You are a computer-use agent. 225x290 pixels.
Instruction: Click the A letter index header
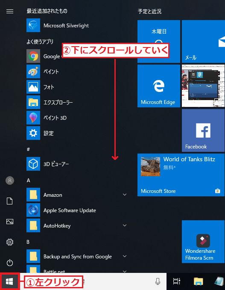point(29,181)
